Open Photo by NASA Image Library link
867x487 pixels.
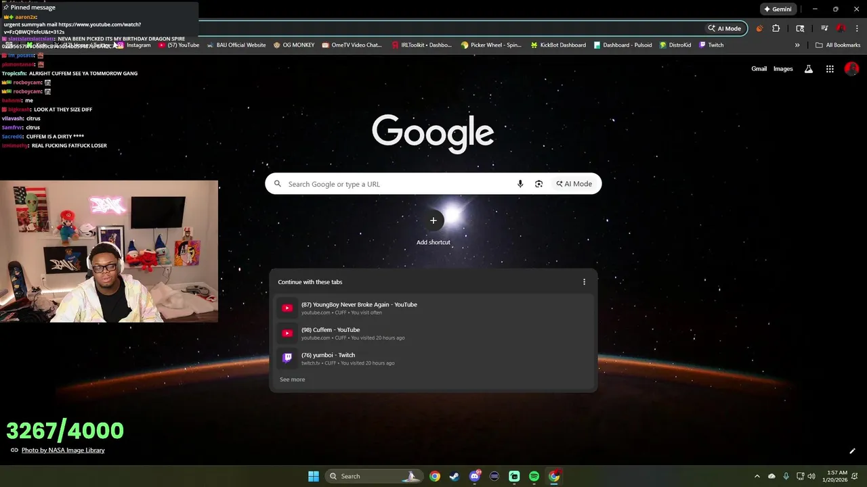[63, 450]
